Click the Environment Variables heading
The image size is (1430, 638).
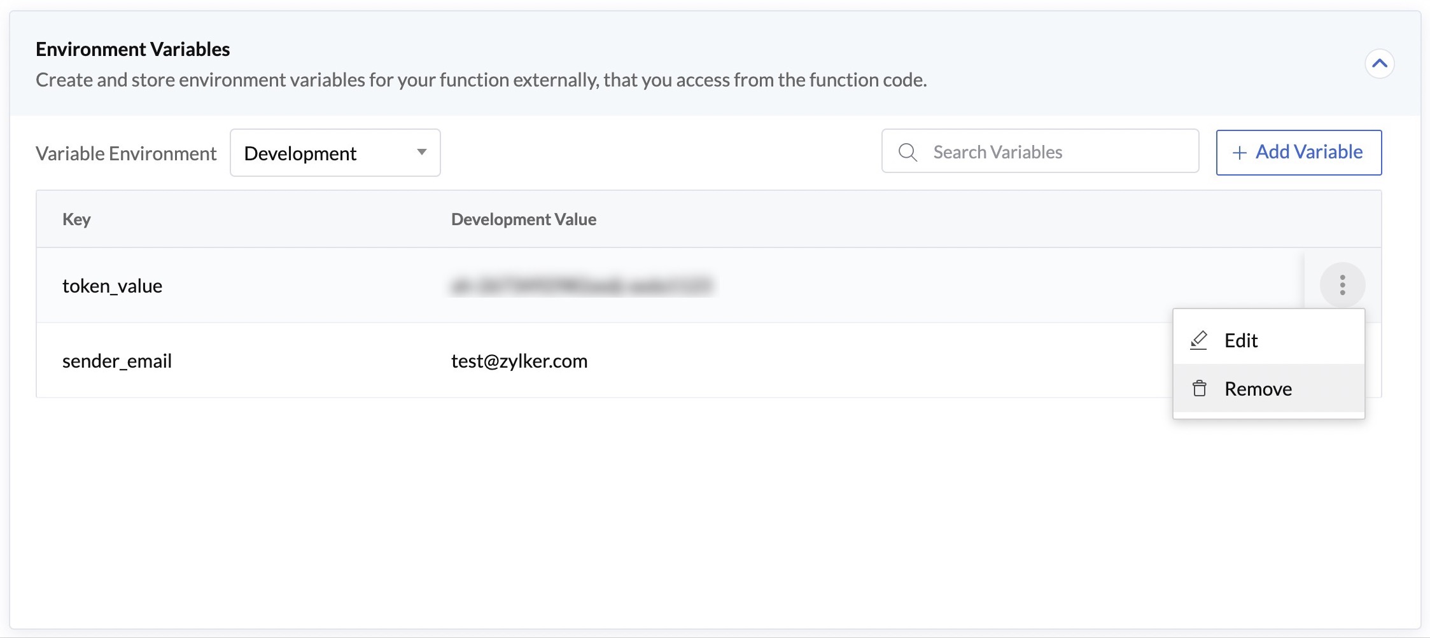point(132,49)
